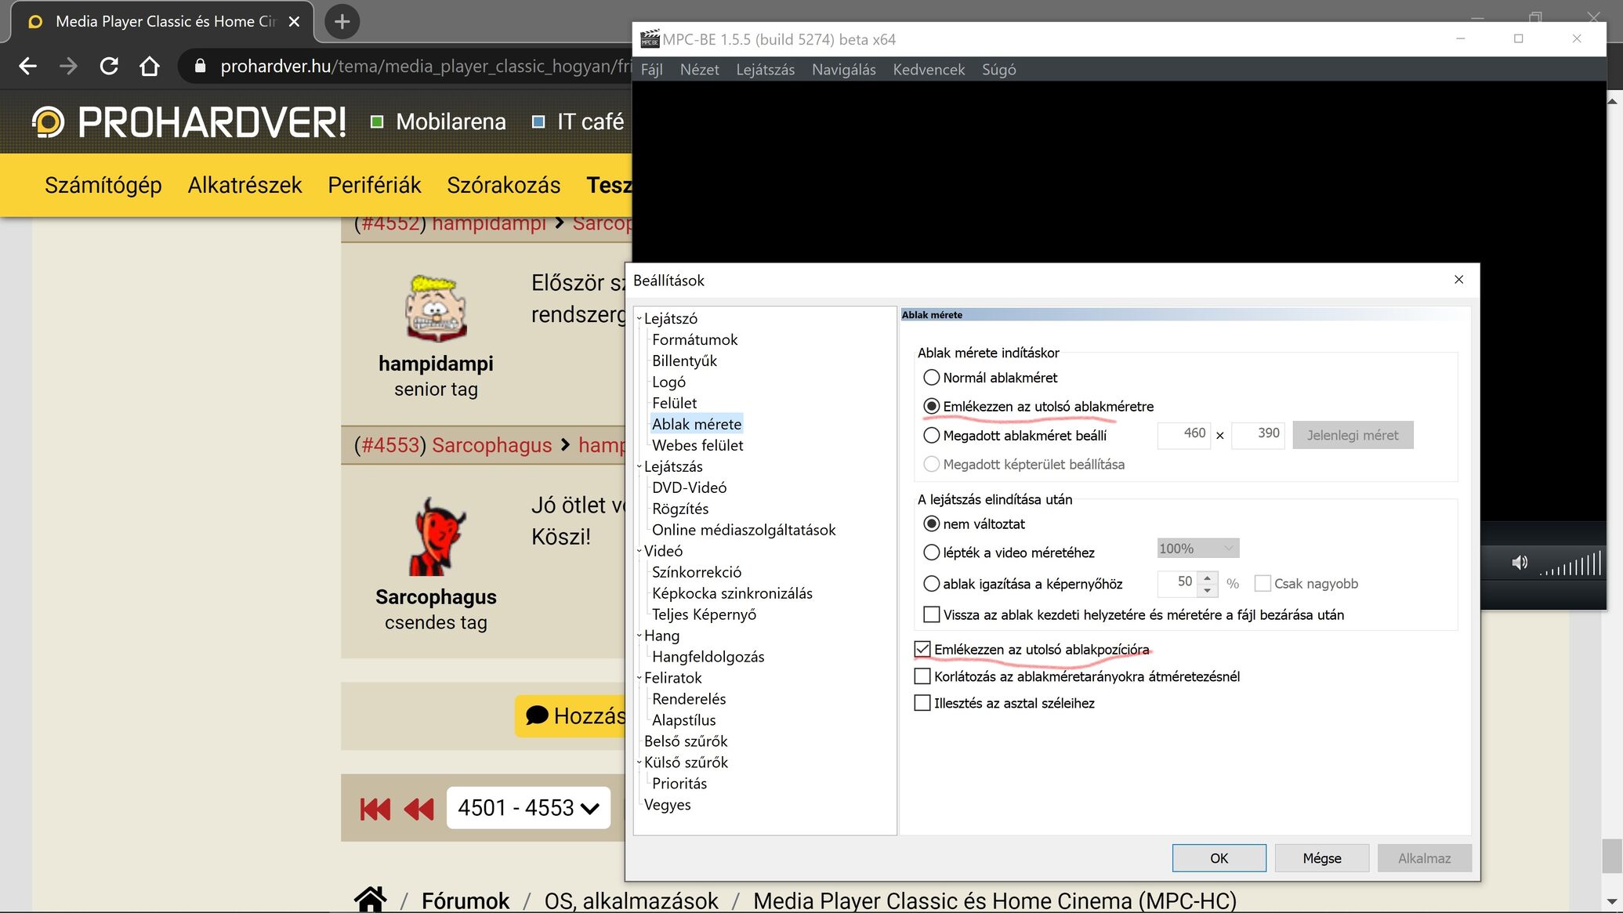The height and width of the screenshot is (913, 1623).
Task: Open the Perifériák navigation item
Action: tap(375, 185)
